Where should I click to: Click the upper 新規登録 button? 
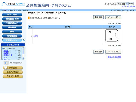99,17
